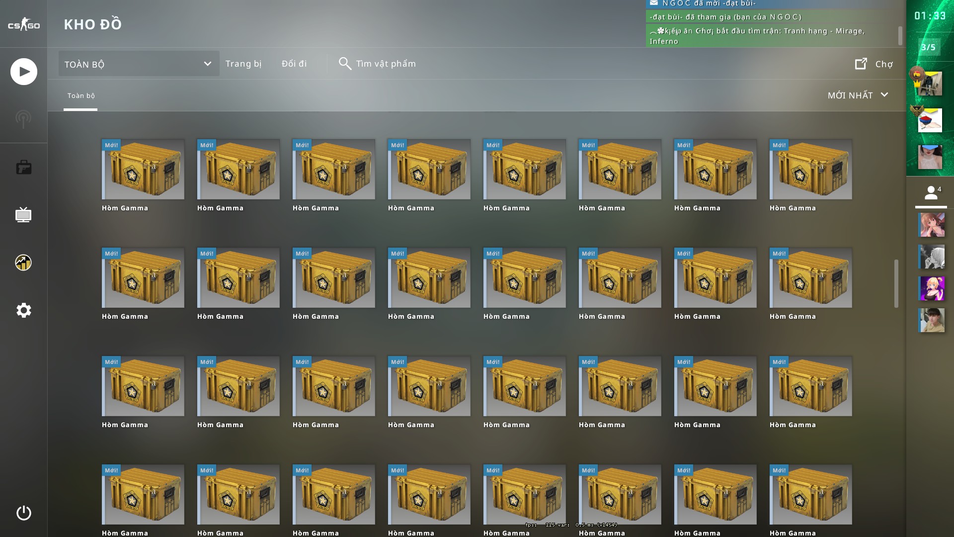This screenshot has height=537, width=954.
Task: Click the 3/5 lobby counter badge
Action: click(x=928, y=47)
